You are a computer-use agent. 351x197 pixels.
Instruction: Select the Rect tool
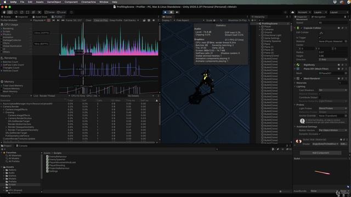27,12
